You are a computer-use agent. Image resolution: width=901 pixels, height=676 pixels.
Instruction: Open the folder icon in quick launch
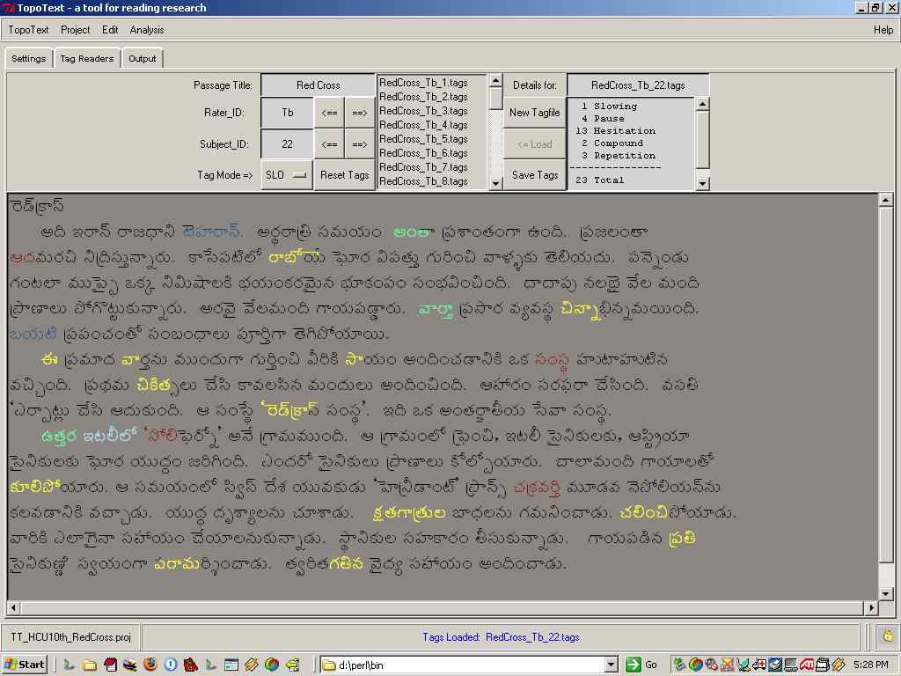point(90,665)
